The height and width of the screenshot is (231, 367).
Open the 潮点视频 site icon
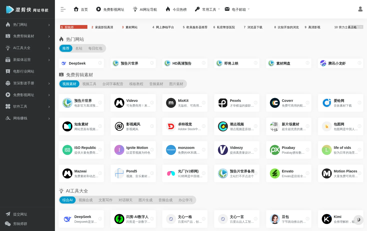click(x=223, y=126)
